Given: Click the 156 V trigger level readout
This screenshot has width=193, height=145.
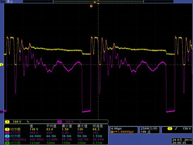Looking at the screenshot, I should 186,128.
